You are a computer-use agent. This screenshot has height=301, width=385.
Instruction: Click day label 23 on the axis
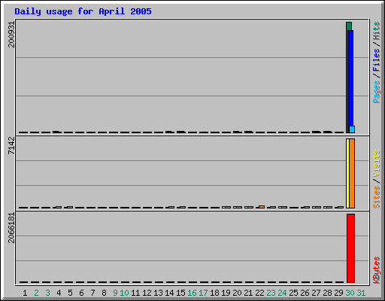271,293
